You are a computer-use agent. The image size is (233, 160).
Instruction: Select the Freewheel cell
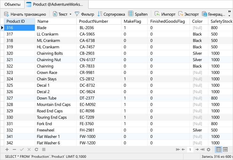pos(56,130)
